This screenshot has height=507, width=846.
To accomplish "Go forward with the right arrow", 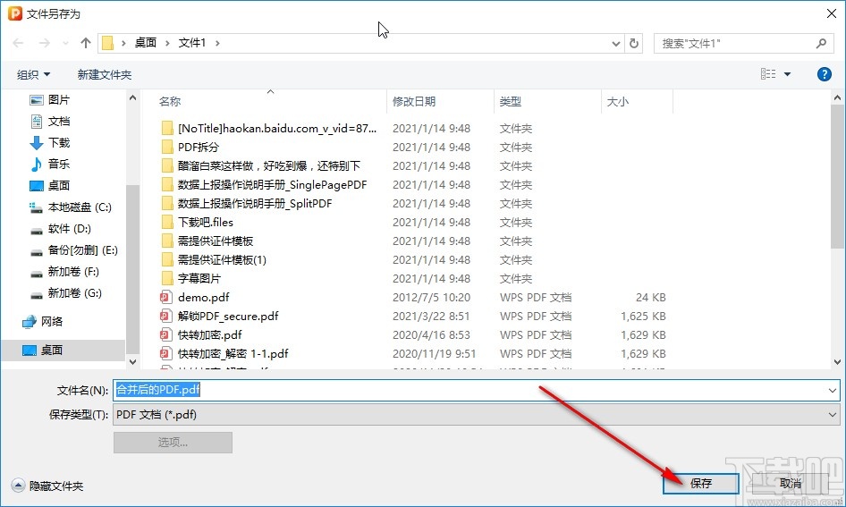I will (x=44, y=43).
